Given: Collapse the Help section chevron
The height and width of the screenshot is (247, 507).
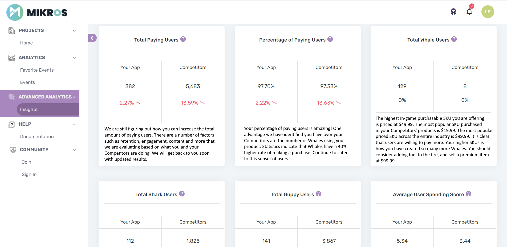Looking at the screenshot, I should (74, 124).
